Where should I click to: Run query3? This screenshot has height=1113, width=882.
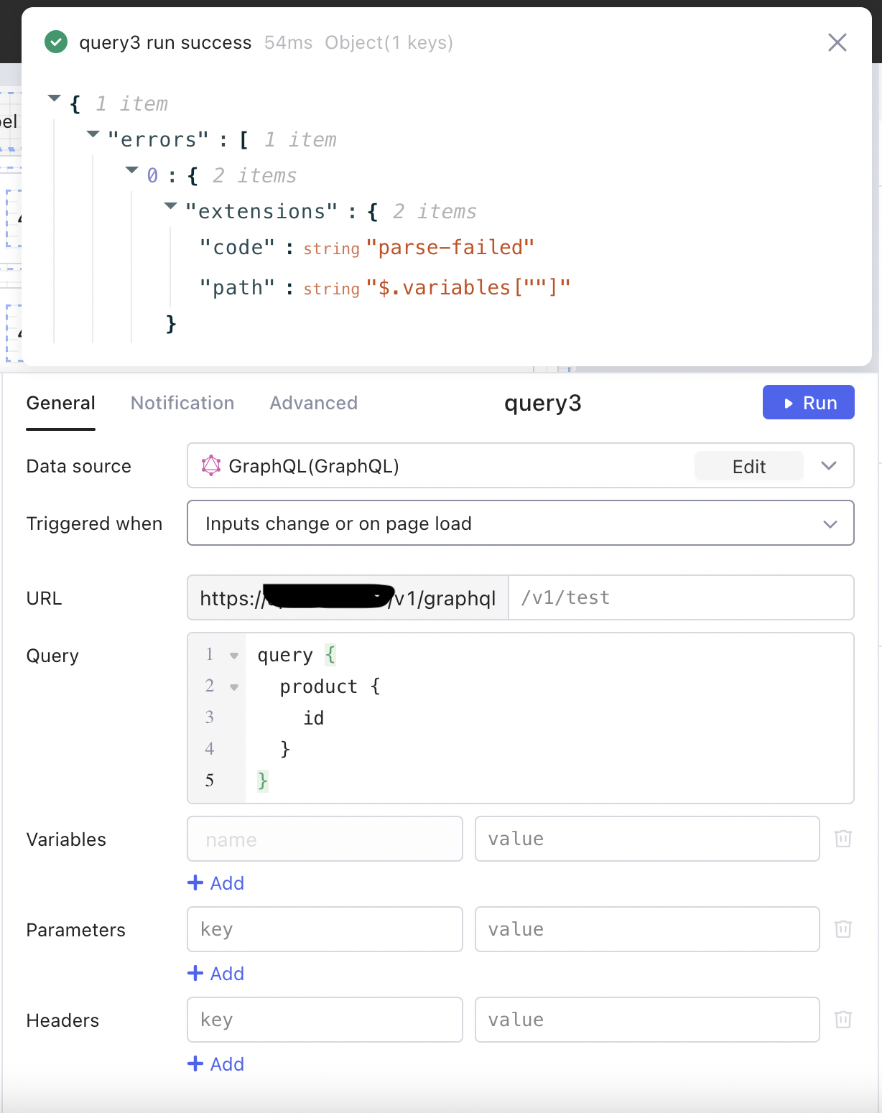[x=808, y=402]
